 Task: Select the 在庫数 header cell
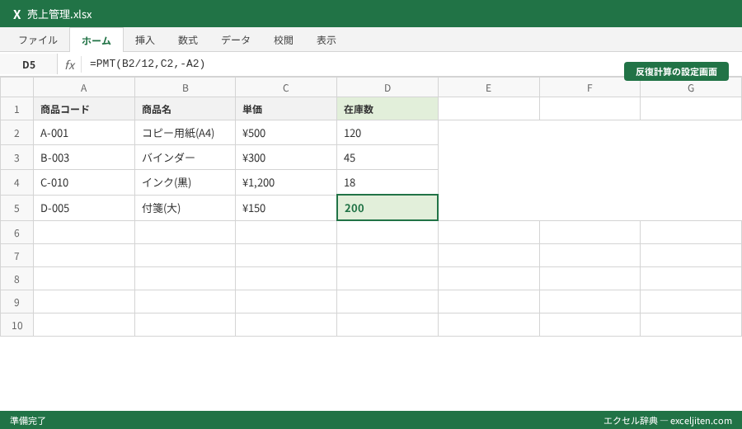[387, 109]
